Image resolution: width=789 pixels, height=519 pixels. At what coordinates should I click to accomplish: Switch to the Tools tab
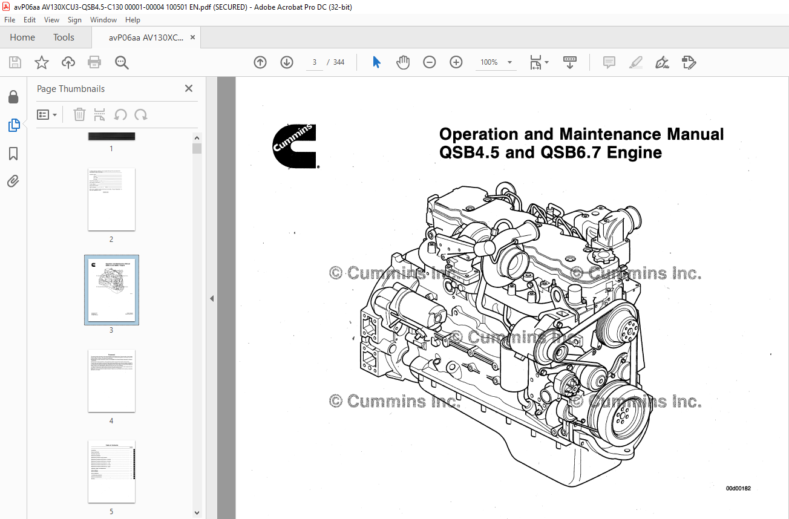click(x=64, y=38)
